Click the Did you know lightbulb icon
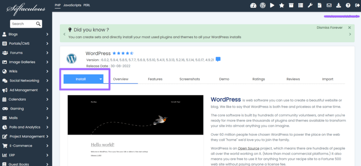The width and height of the screenshot is (361, 166). pyautogui.click(x=70, y=30)
